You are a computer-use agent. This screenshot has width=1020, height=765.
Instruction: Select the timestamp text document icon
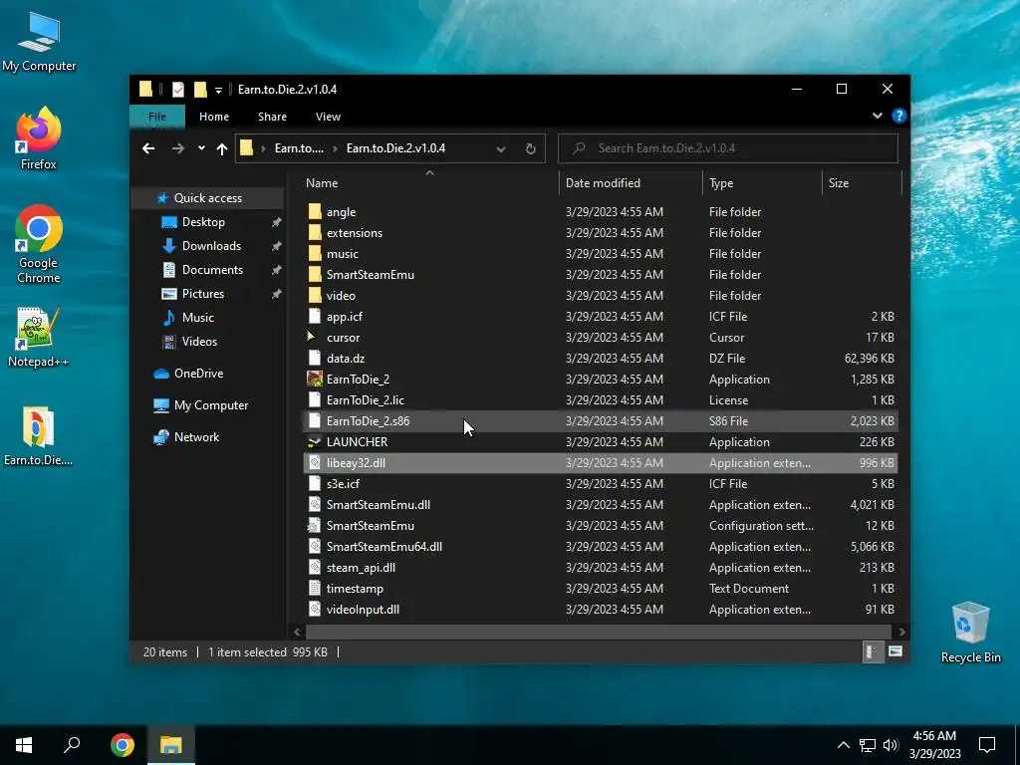315,588
